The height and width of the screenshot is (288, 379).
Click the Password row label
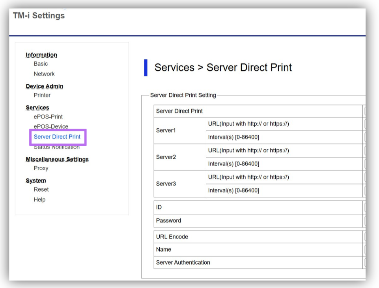(168, 221)
